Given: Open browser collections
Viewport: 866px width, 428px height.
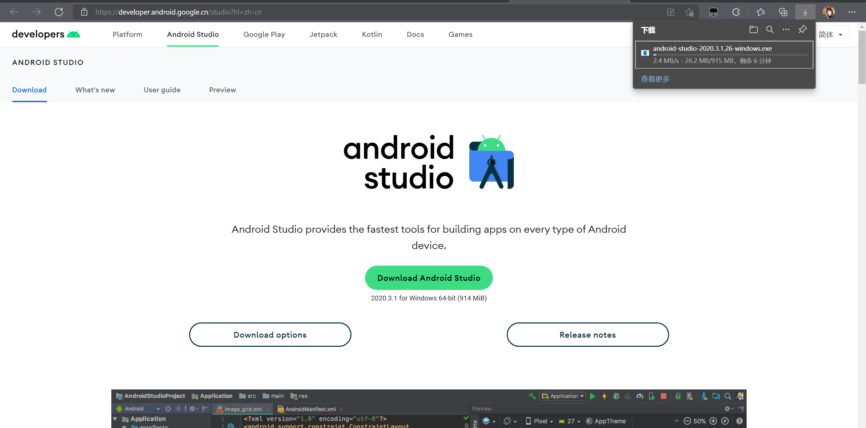Looking at the screenshot, I should tap(783, 12).
